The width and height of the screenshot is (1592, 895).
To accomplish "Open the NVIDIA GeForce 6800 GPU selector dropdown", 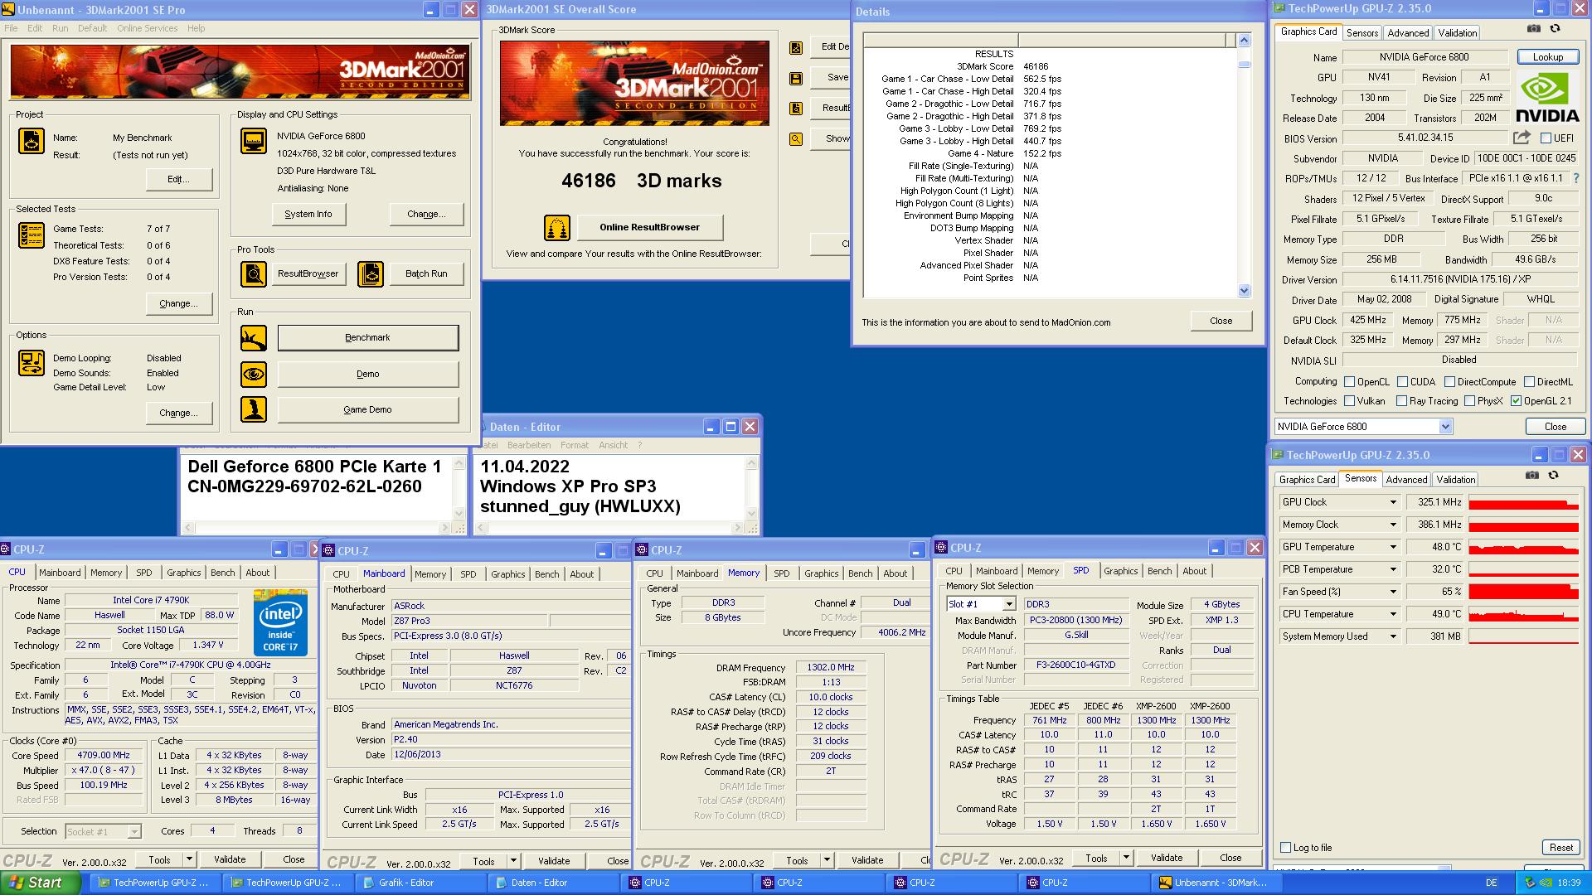I will coord(1445,427).
